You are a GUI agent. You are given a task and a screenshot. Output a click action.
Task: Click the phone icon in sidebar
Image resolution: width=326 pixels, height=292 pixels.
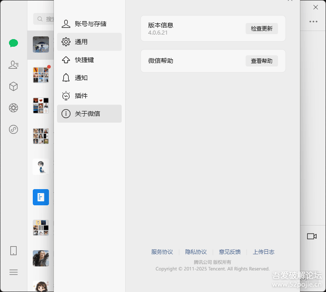click(x=13, y=251)
